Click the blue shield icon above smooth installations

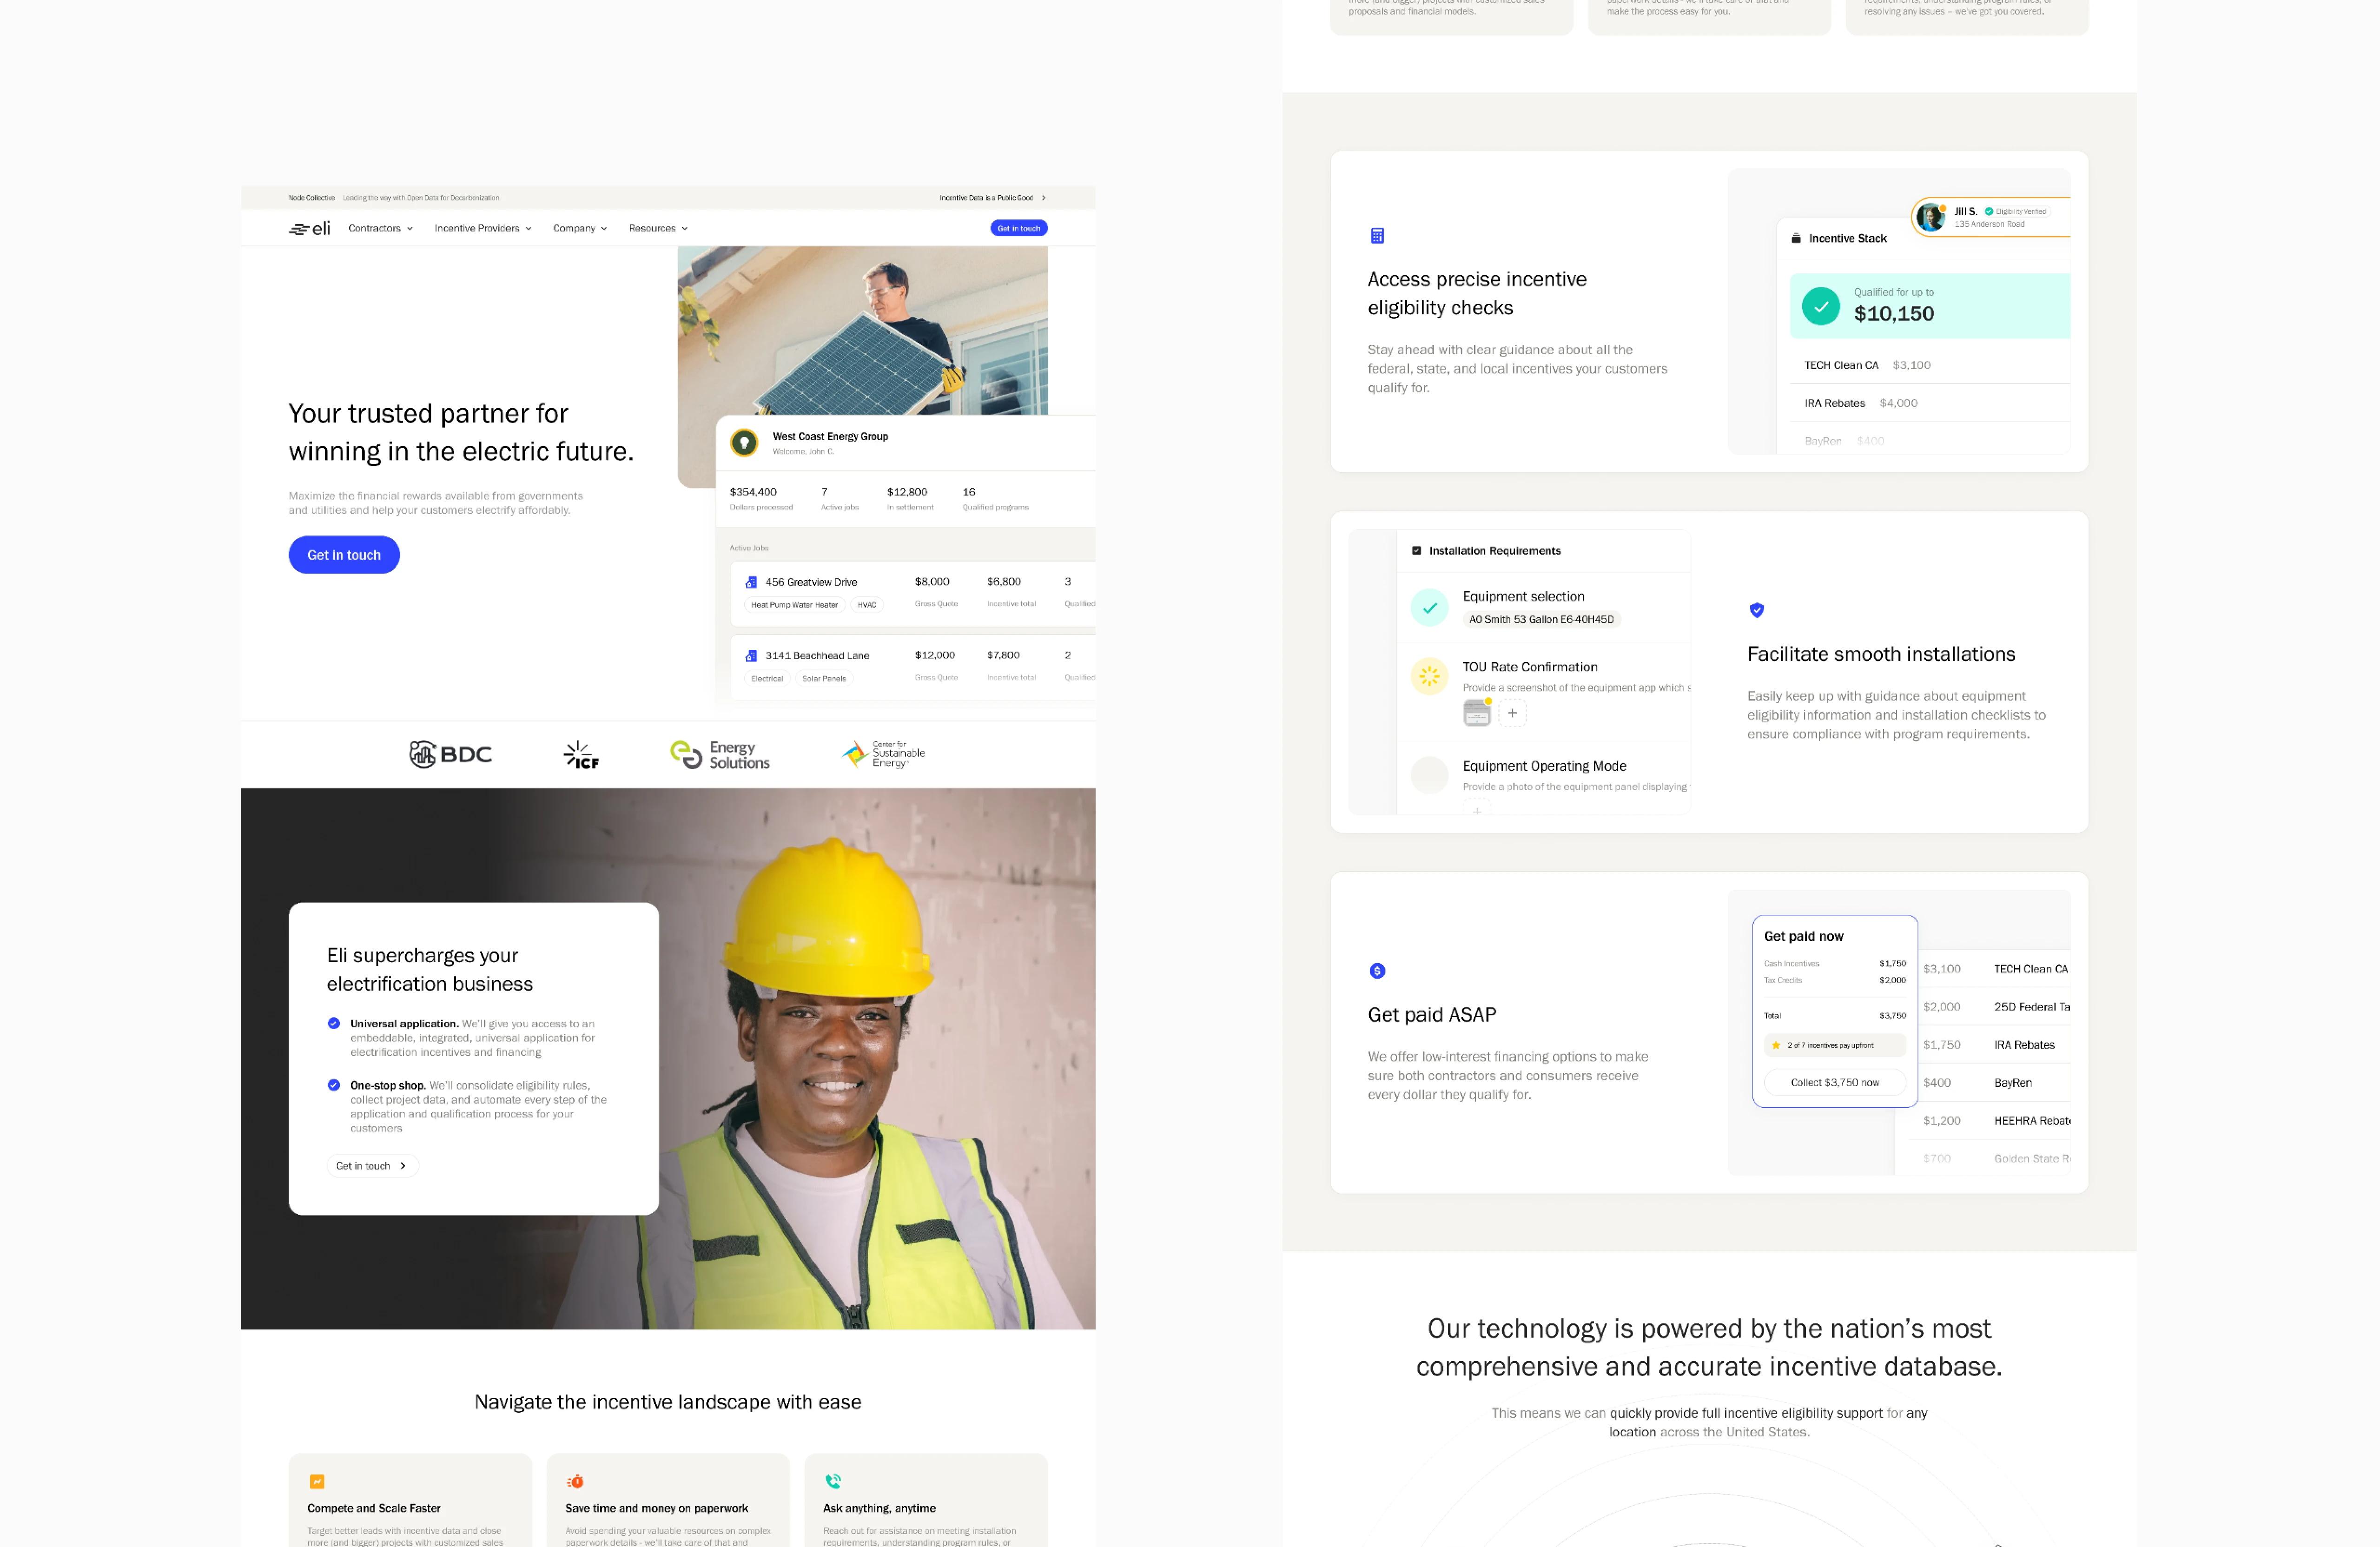point(1757,610)
